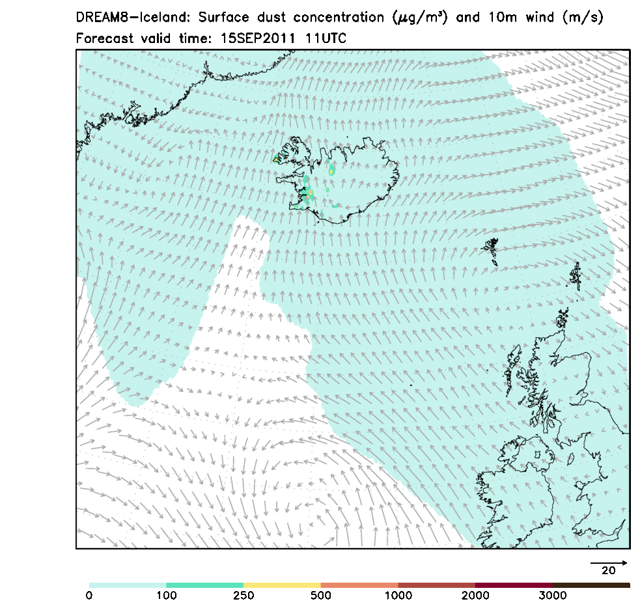Click the yellow-green hotspot in north-central Iceland

(x=331, y=171)
